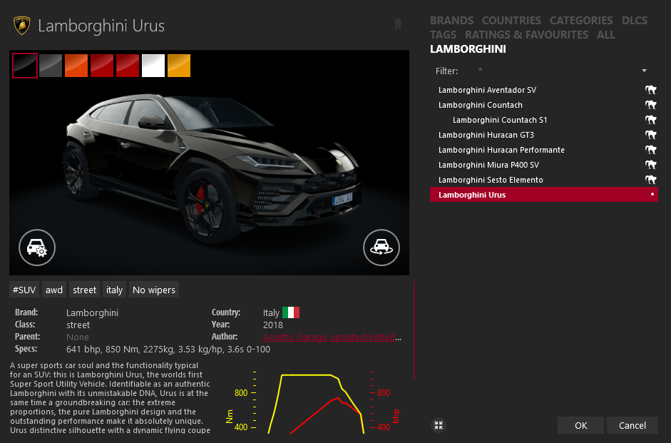This screenshot has width=671, height=443.
Task: Select the black skin swatch
Action: tap(25, 66)
